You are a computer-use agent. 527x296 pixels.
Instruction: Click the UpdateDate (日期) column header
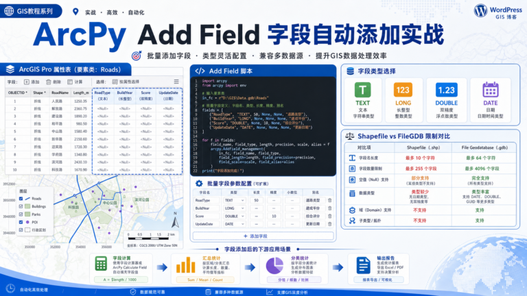point(169,96)
